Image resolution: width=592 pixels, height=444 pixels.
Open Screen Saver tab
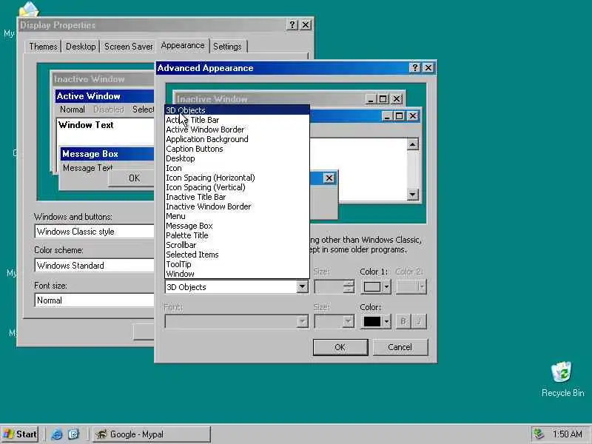coord(128,47)
